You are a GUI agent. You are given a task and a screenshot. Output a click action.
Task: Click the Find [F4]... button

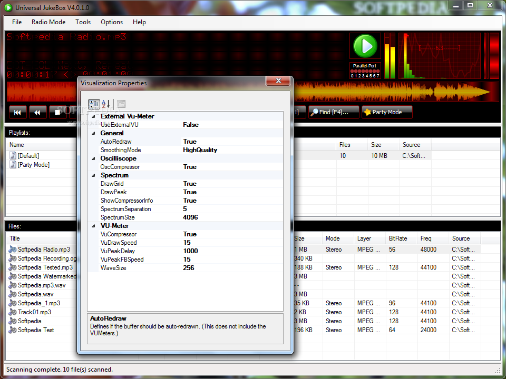click(x=334, y=112)
